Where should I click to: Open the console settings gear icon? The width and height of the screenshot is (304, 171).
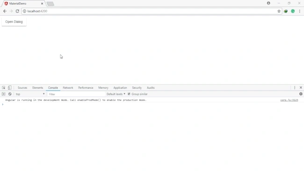(x=301, y=94)
